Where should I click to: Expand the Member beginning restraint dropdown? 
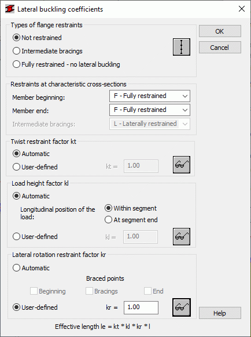pyautogui.click(x=150, y=96)
